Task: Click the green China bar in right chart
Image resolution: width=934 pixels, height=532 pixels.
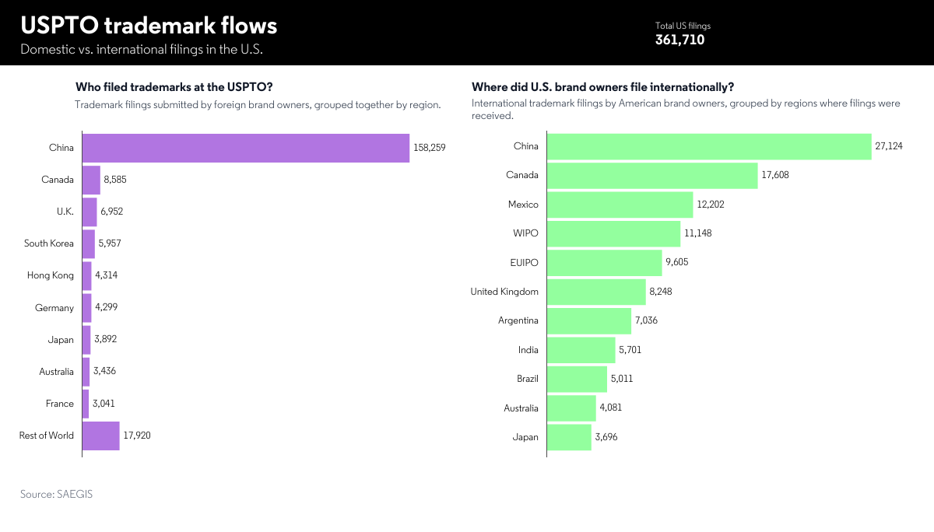Action: [x=709, y=146]
